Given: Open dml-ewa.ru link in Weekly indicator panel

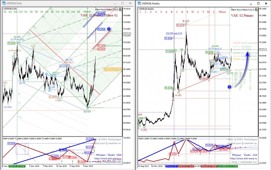Looking at the screenshot, I should [244, 158].
